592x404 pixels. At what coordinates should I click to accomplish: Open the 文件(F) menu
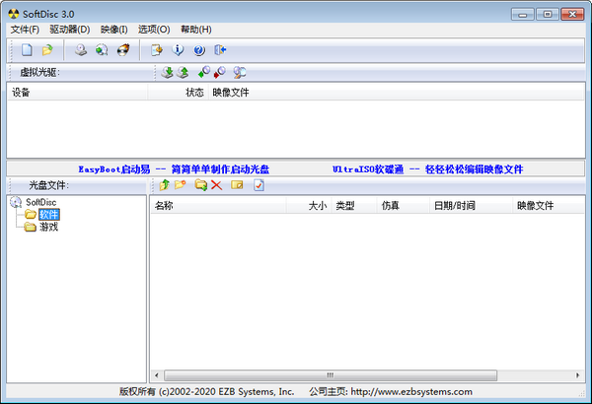(25, 30)
